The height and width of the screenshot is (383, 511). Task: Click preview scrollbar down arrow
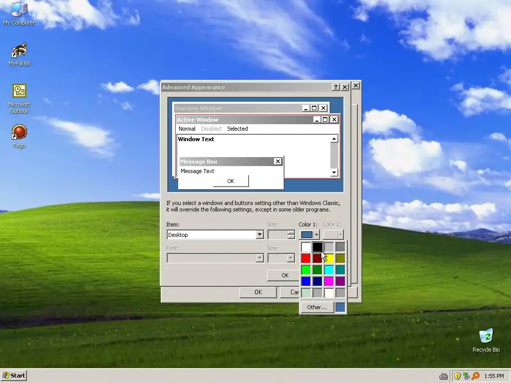pyautogui.click(x=334, y=173)
